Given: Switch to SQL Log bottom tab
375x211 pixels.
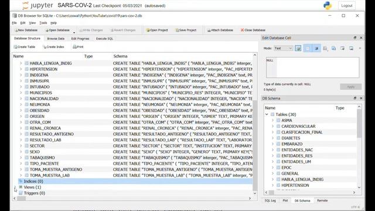Looking at the screenshot, I should pos(270,200).
